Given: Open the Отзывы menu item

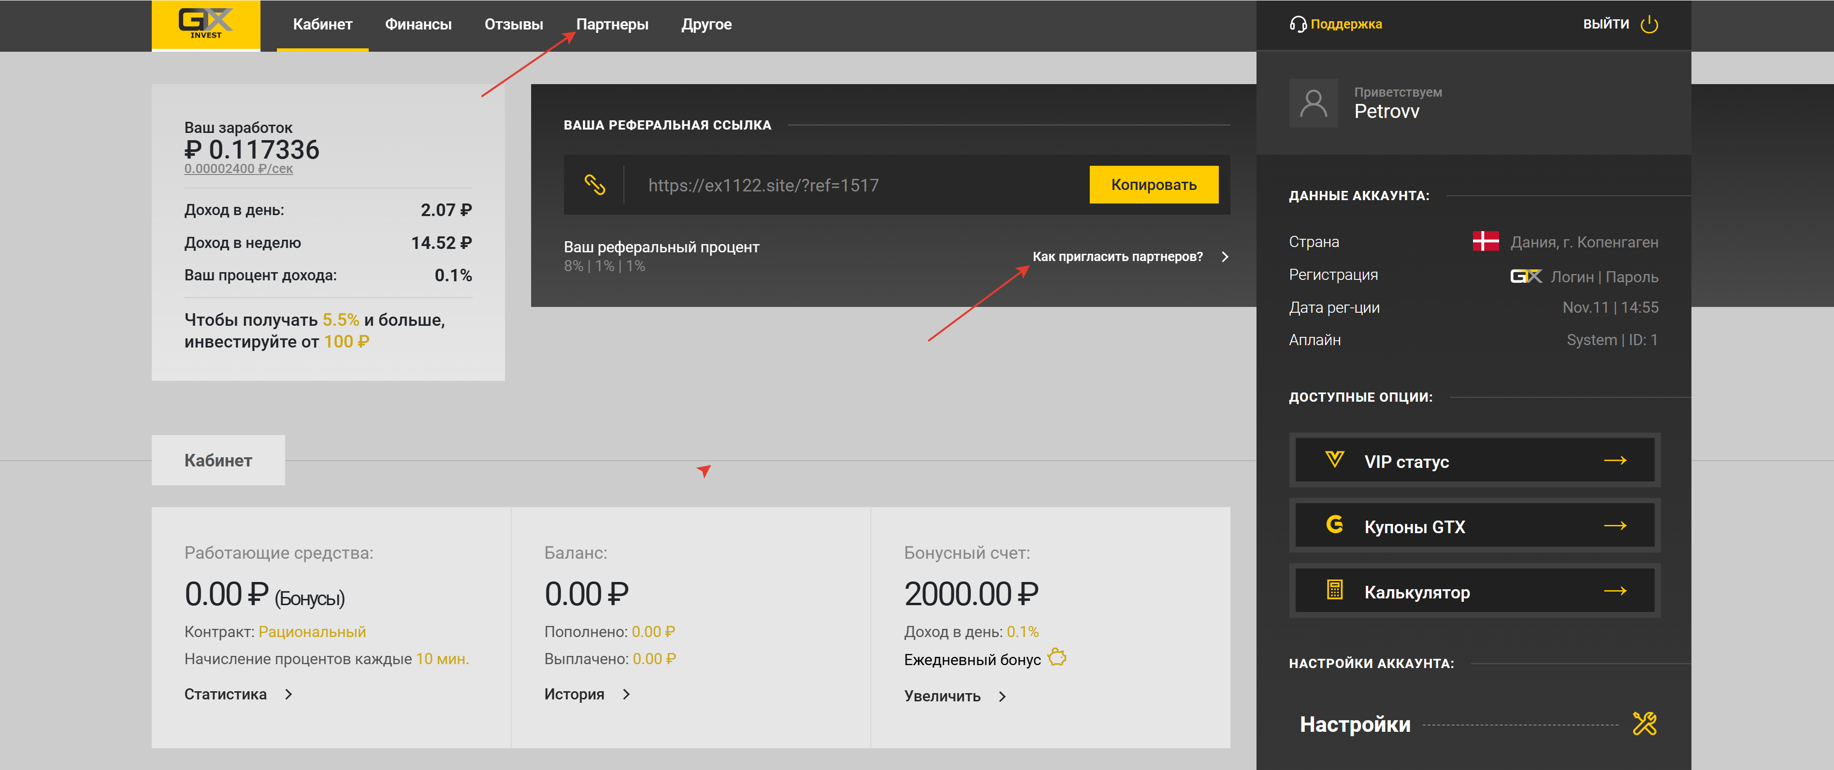Looking at the screenshot, I should [x=513, y=25].
